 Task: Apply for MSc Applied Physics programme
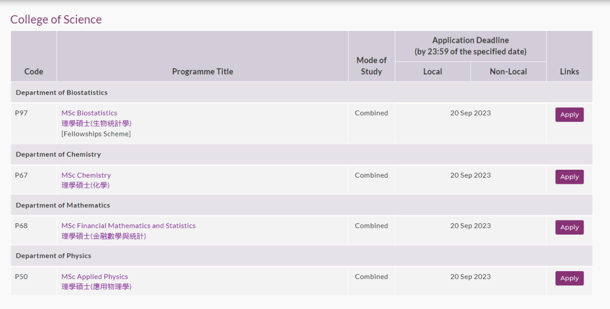click(569, 278)
